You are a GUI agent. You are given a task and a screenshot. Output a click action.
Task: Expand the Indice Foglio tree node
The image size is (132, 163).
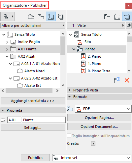(7, 42)
